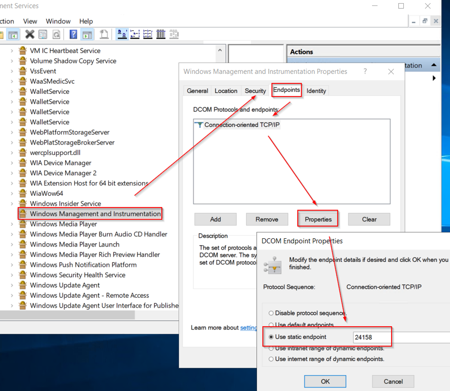Switch to Small Icons view icon
This screenshot has height=391, width=450.
(x=134, y=34)
